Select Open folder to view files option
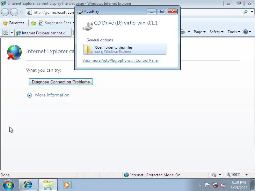 click(x=125, y=49)
